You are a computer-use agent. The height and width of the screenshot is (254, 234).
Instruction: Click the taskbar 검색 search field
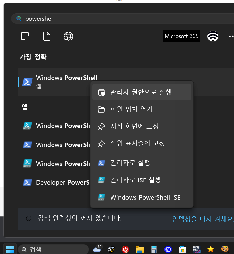point(53,249)
